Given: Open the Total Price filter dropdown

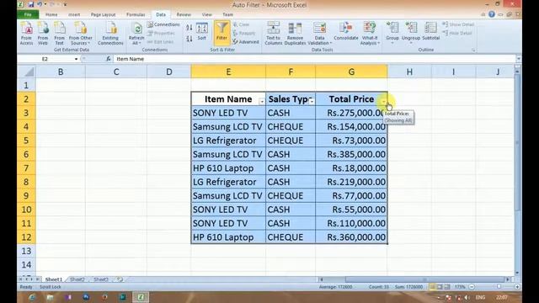Looking at the screenshot, I should pyautogui.click(x=384, y=101).
